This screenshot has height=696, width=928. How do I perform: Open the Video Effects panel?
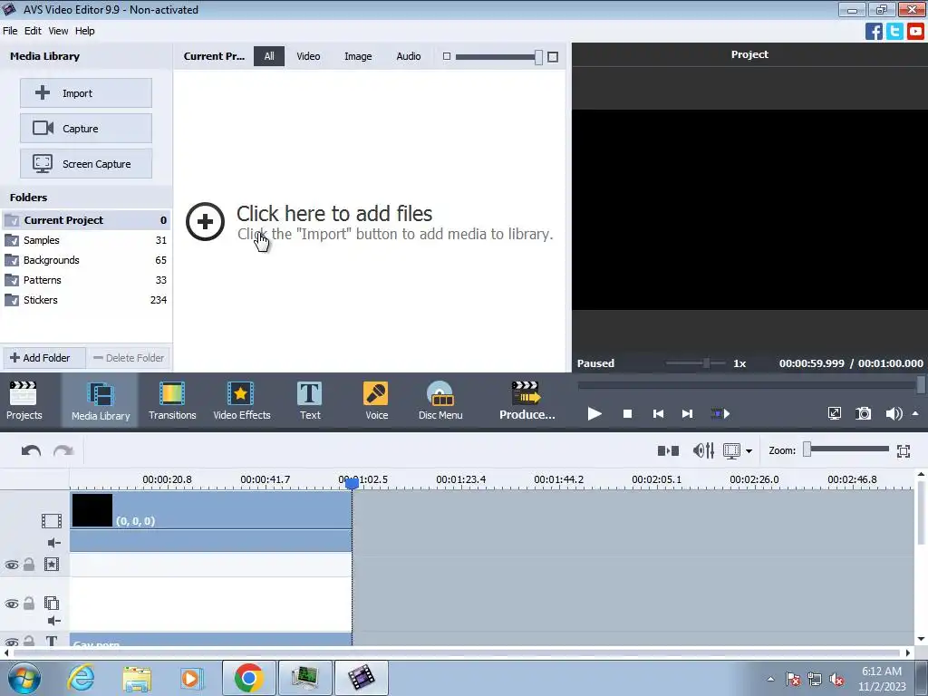click(241, 401)
